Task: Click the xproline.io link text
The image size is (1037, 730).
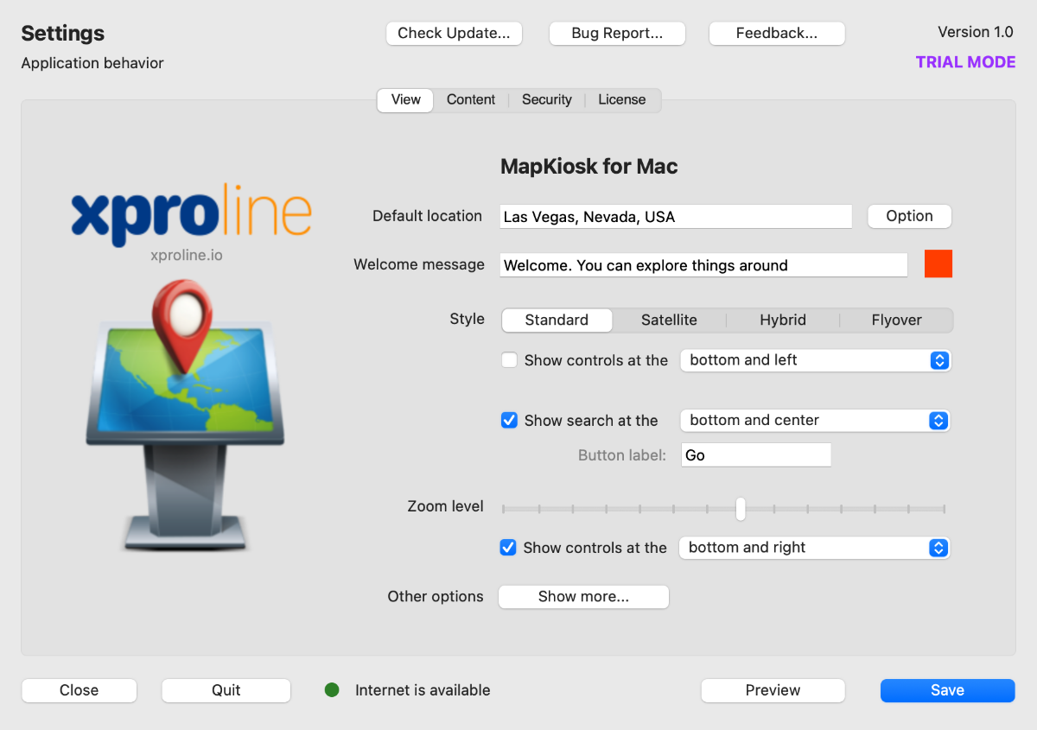Action: tap(187, 256)
